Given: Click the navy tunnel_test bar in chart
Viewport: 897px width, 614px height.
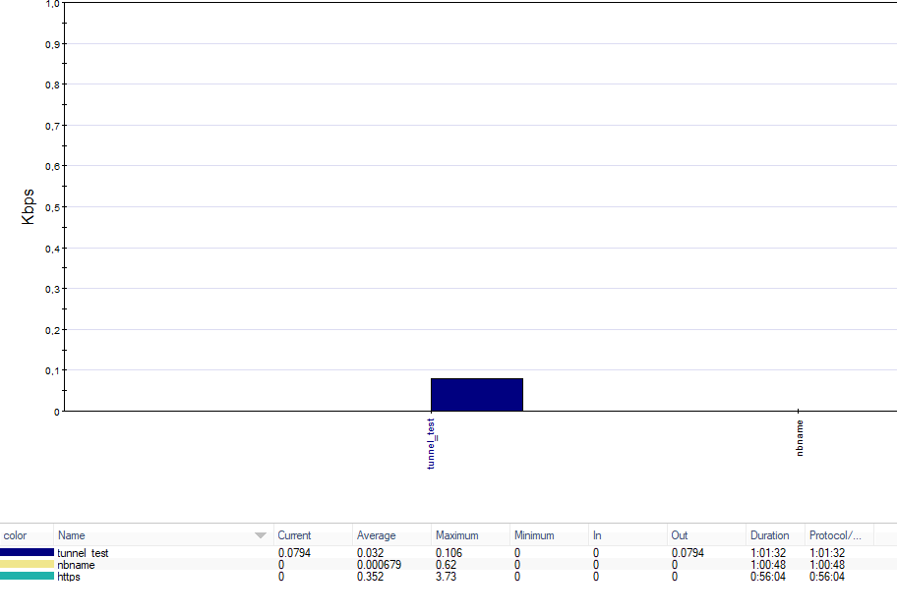Looking at the screenshot, I should pyautogui.click(x=477, y=395).
